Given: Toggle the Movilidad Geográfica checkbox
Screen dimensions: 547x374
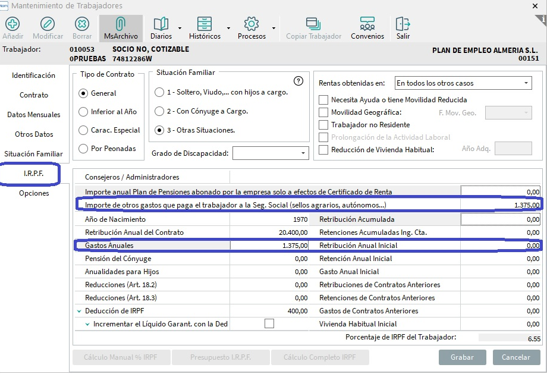Looking at the screenshot, I should point(323,112).
